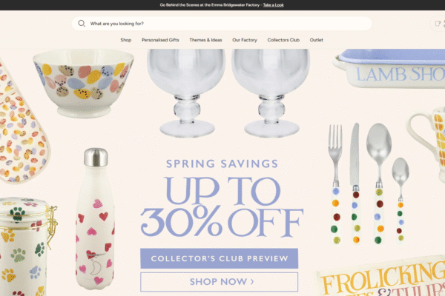Image resolution: width=445 pixels, height=296 pixels.
Task: Click the Shop Now button
Action: coord(219,282)
